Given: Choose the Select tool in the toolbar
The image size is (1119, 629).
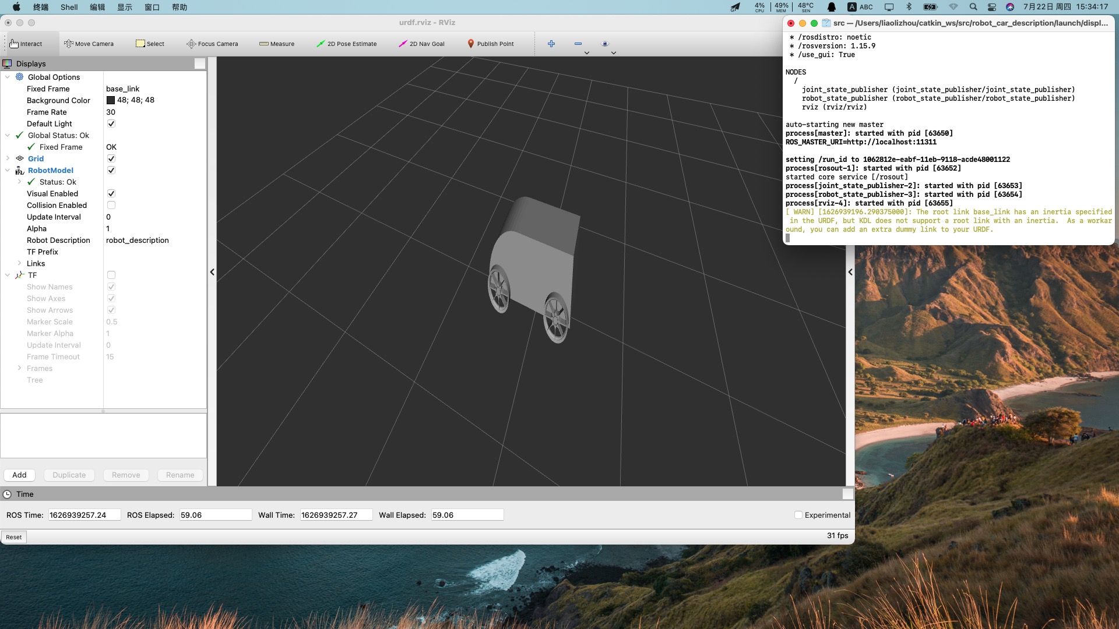Looking at the screenshot, I should [150, 44].
